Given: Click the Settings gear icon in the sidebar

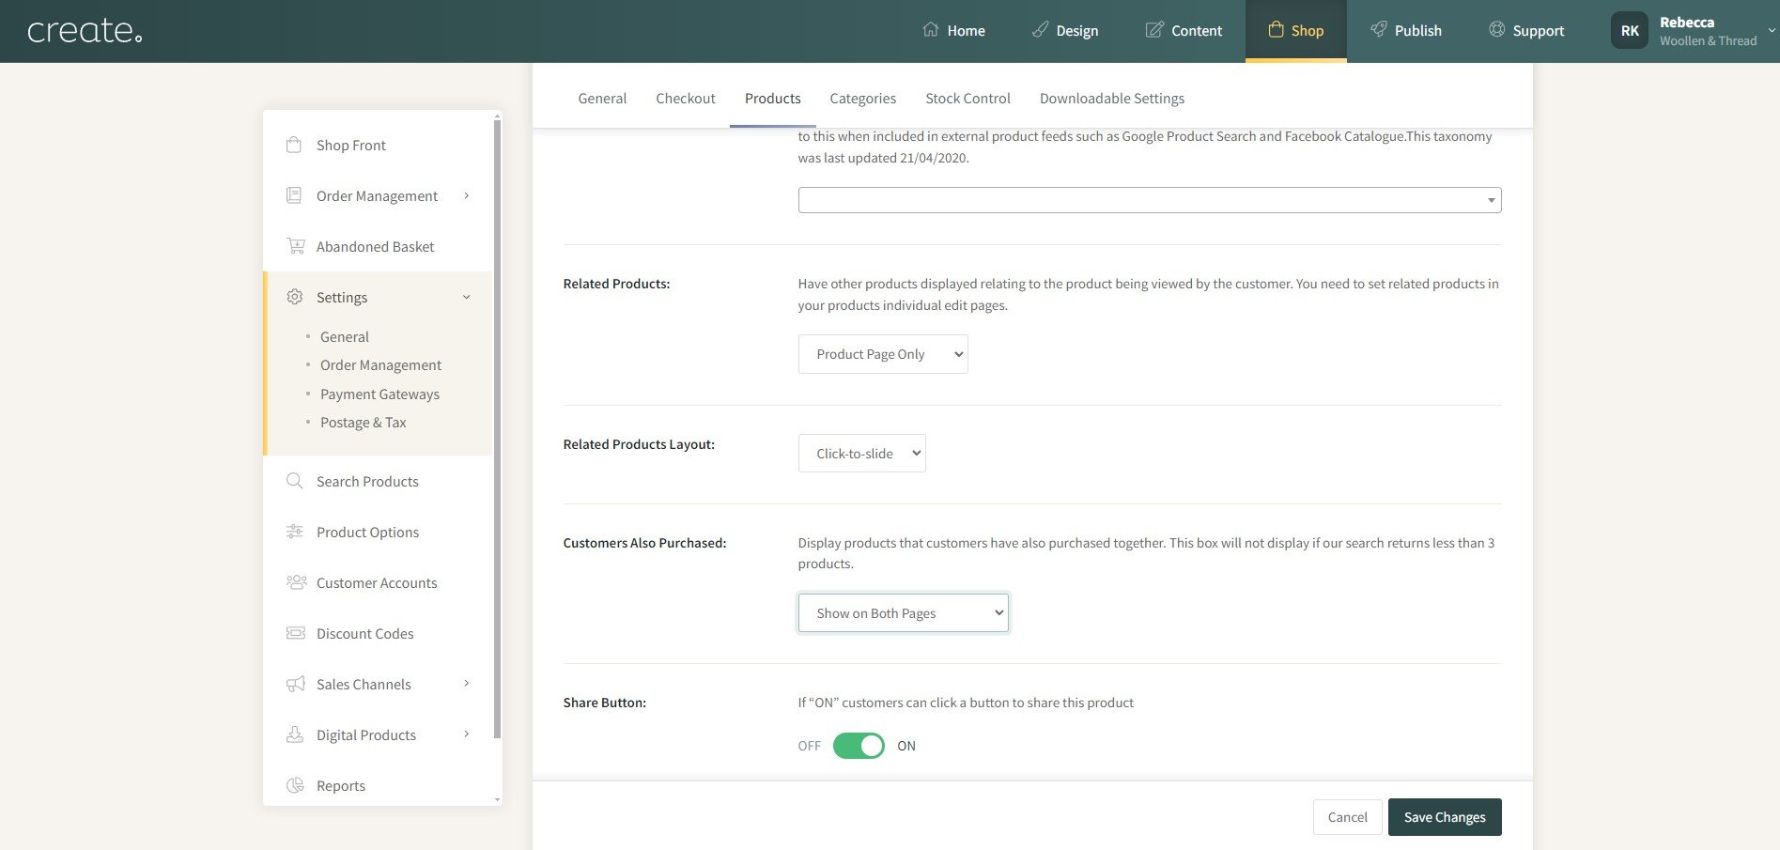Looking at the screenshot, I should coord(294,297).
